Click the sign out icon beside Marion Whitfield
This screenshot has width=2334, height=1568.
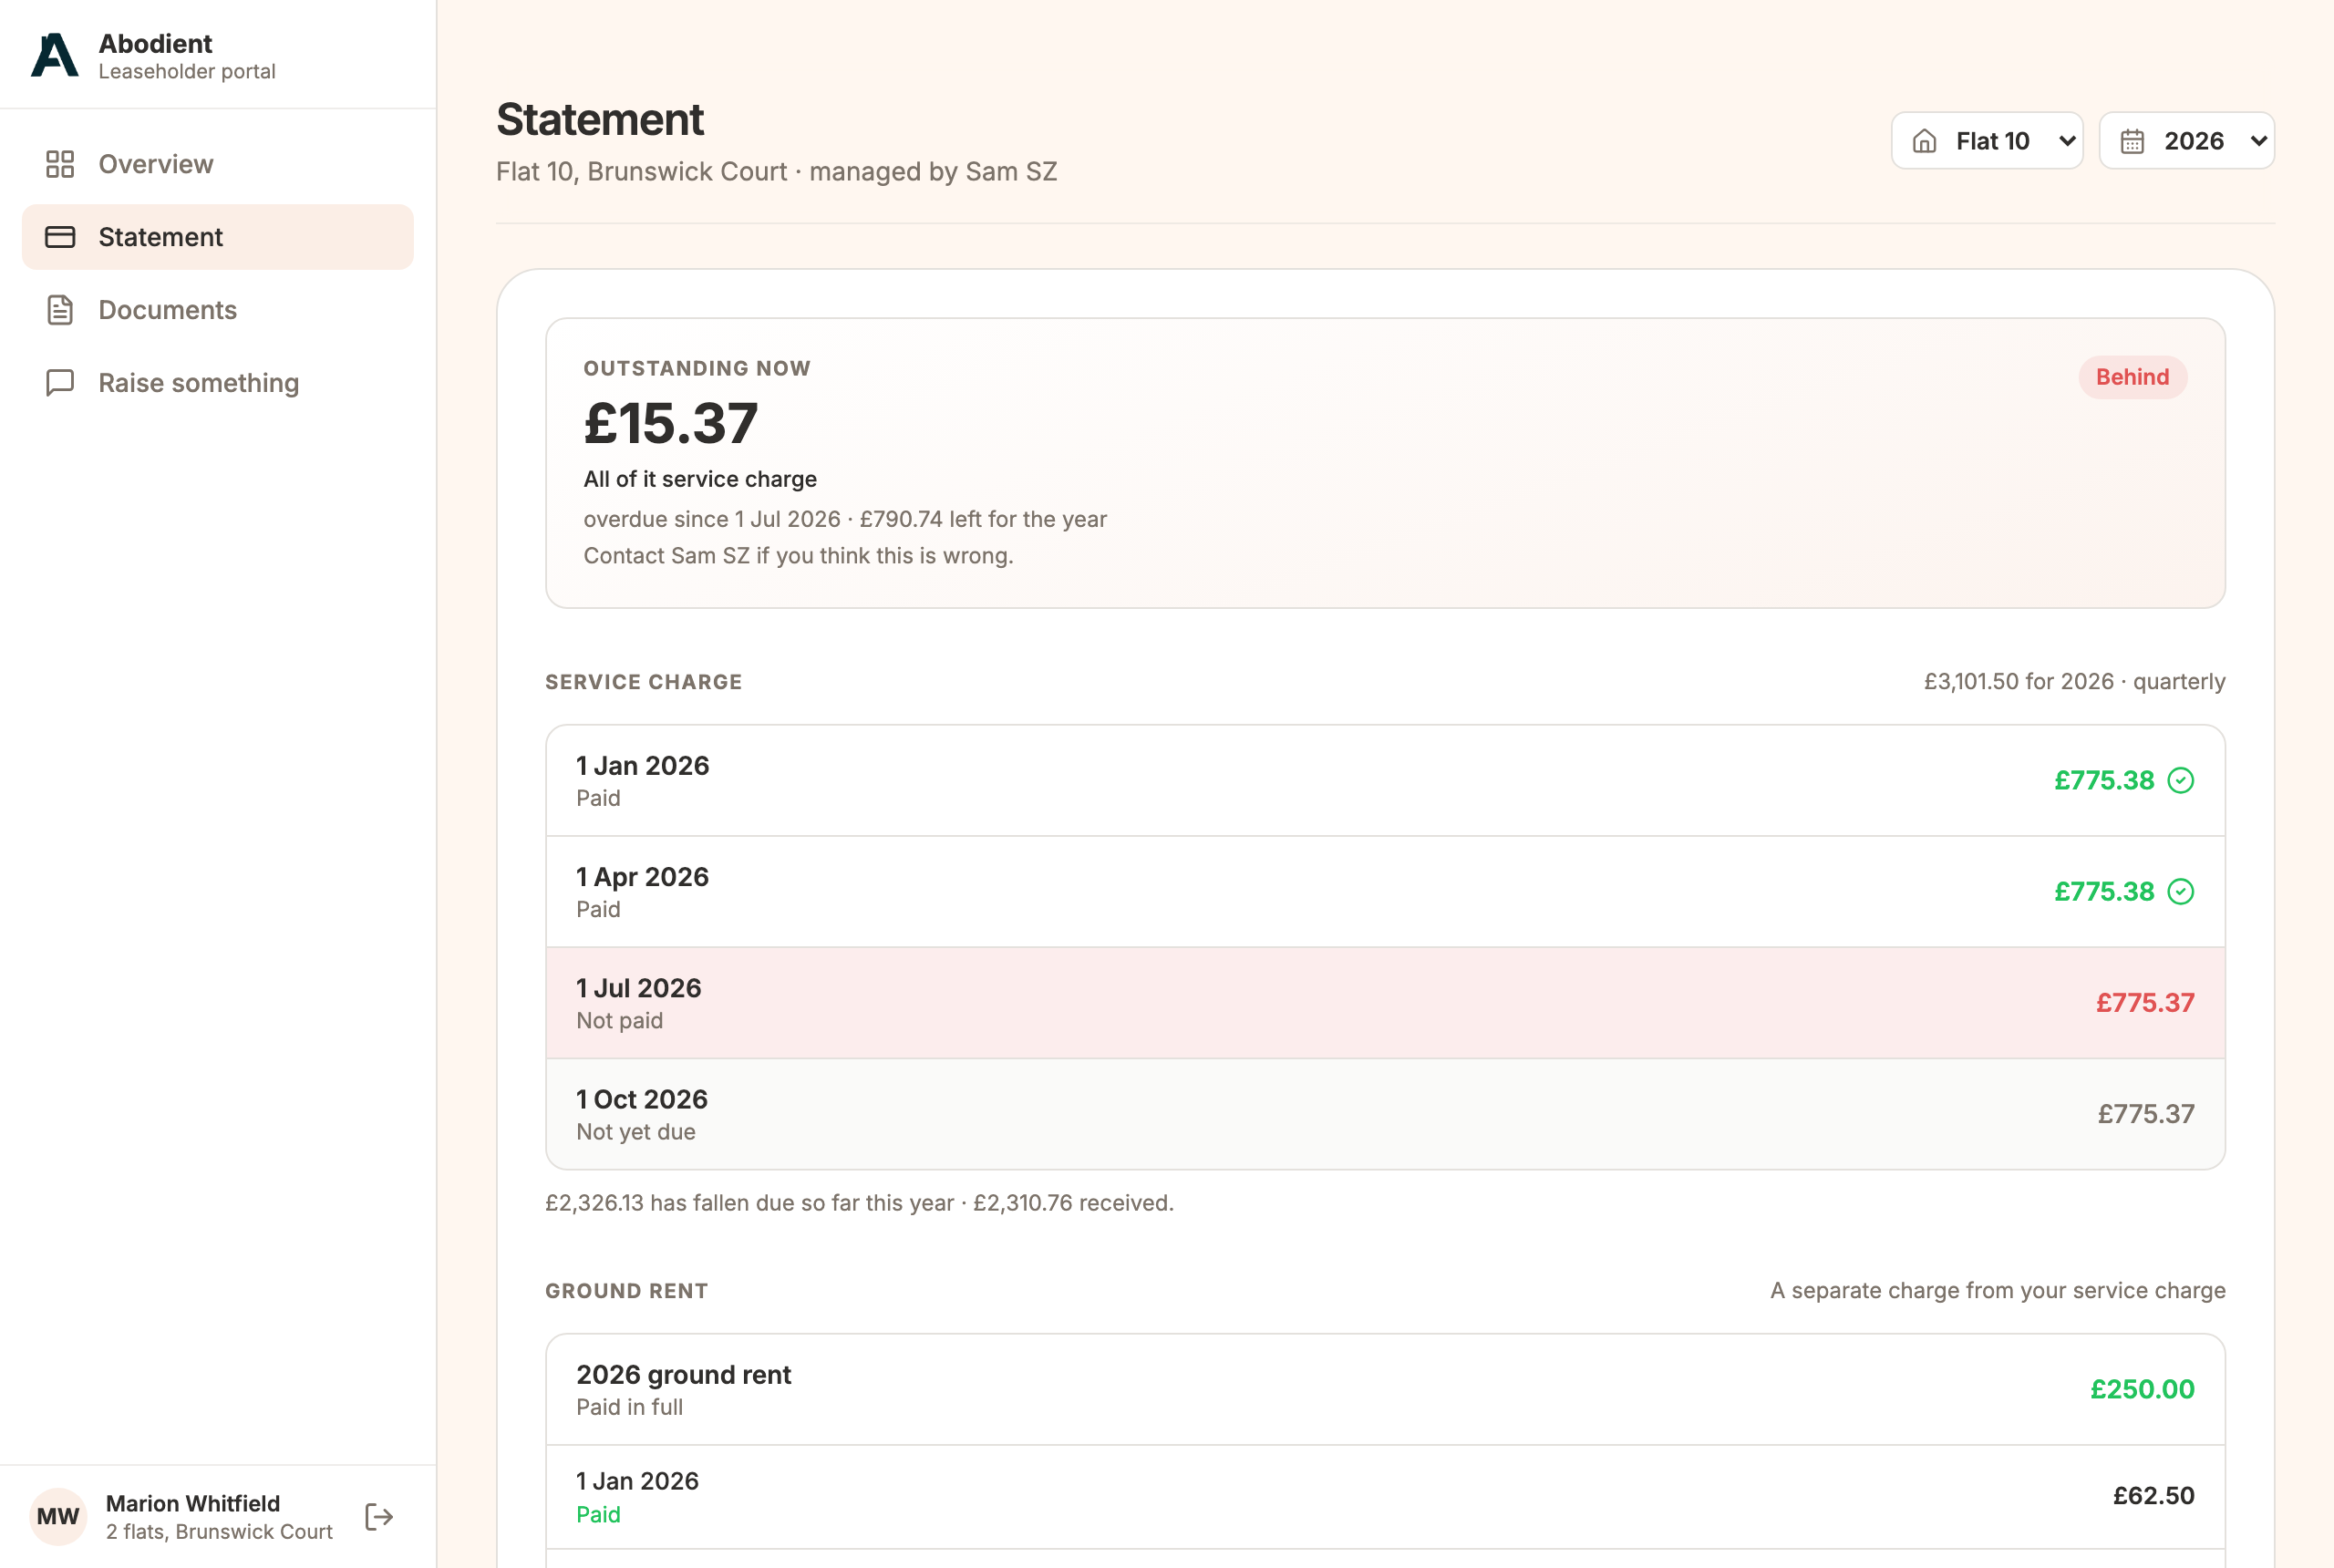[379, 1517]
